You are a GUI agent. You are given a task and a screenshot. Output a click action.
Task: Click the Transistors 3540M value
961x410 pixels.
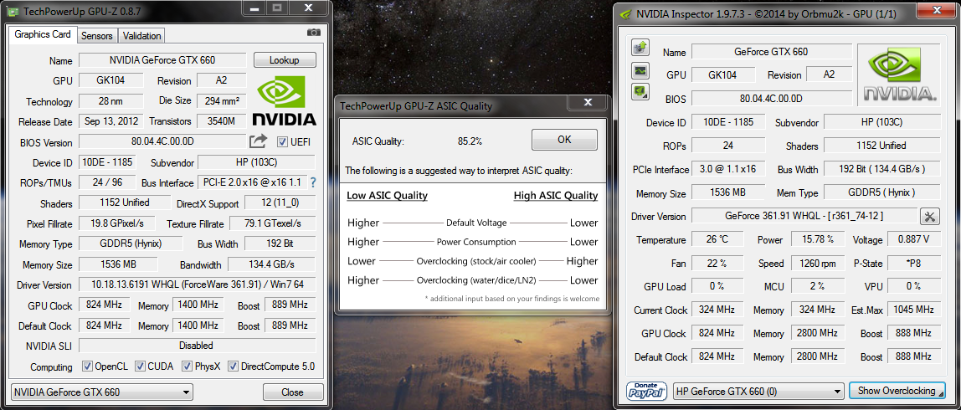click(221, 120)
